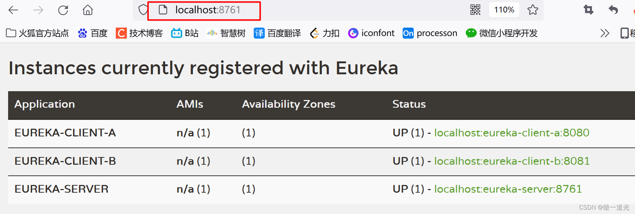Image resolution: width=635 pixels, height=214 pixels.
Task: Open the 力扣 bookmark
Action: pyautogui.click(x=324, y=33)
